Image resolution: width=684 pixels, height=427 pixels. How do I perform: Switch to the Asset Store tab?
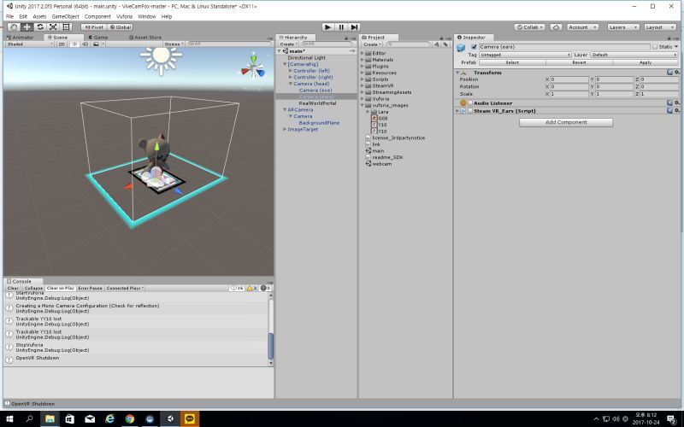[145, 38]
